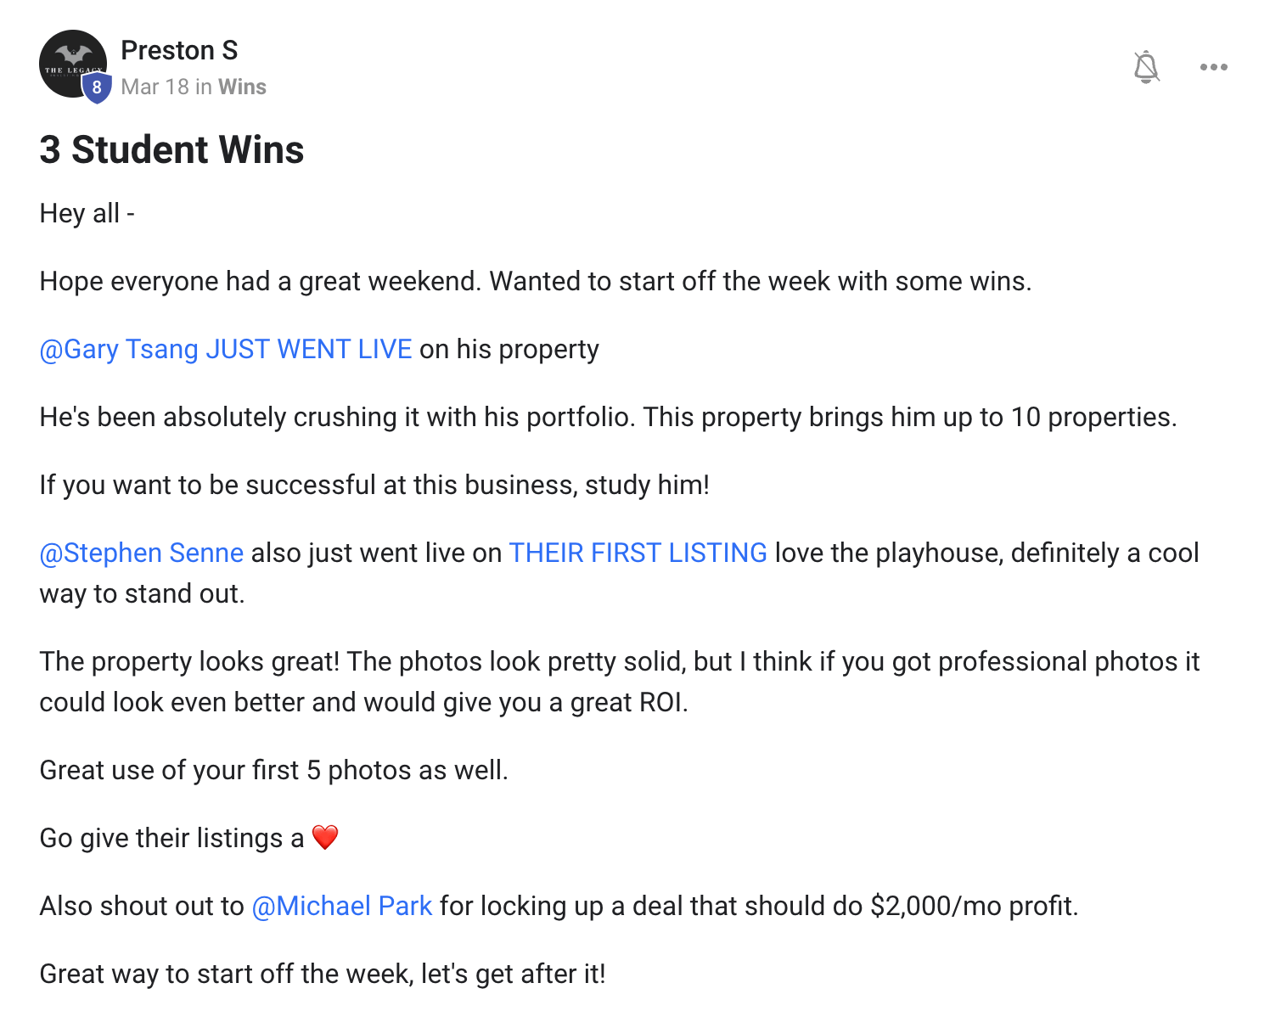Open the @Michael Park mention
The width and height of the screenshot is (1270, 1011).
342,906
